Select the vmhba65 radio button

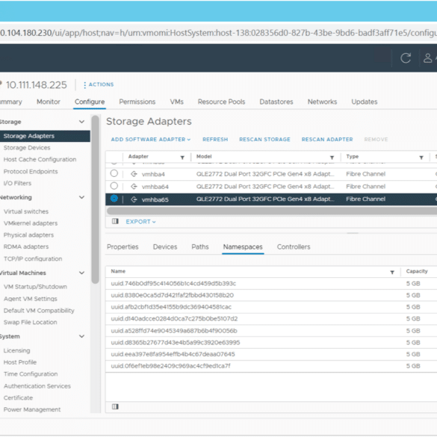pyautogui.click(x=114, y=198)
